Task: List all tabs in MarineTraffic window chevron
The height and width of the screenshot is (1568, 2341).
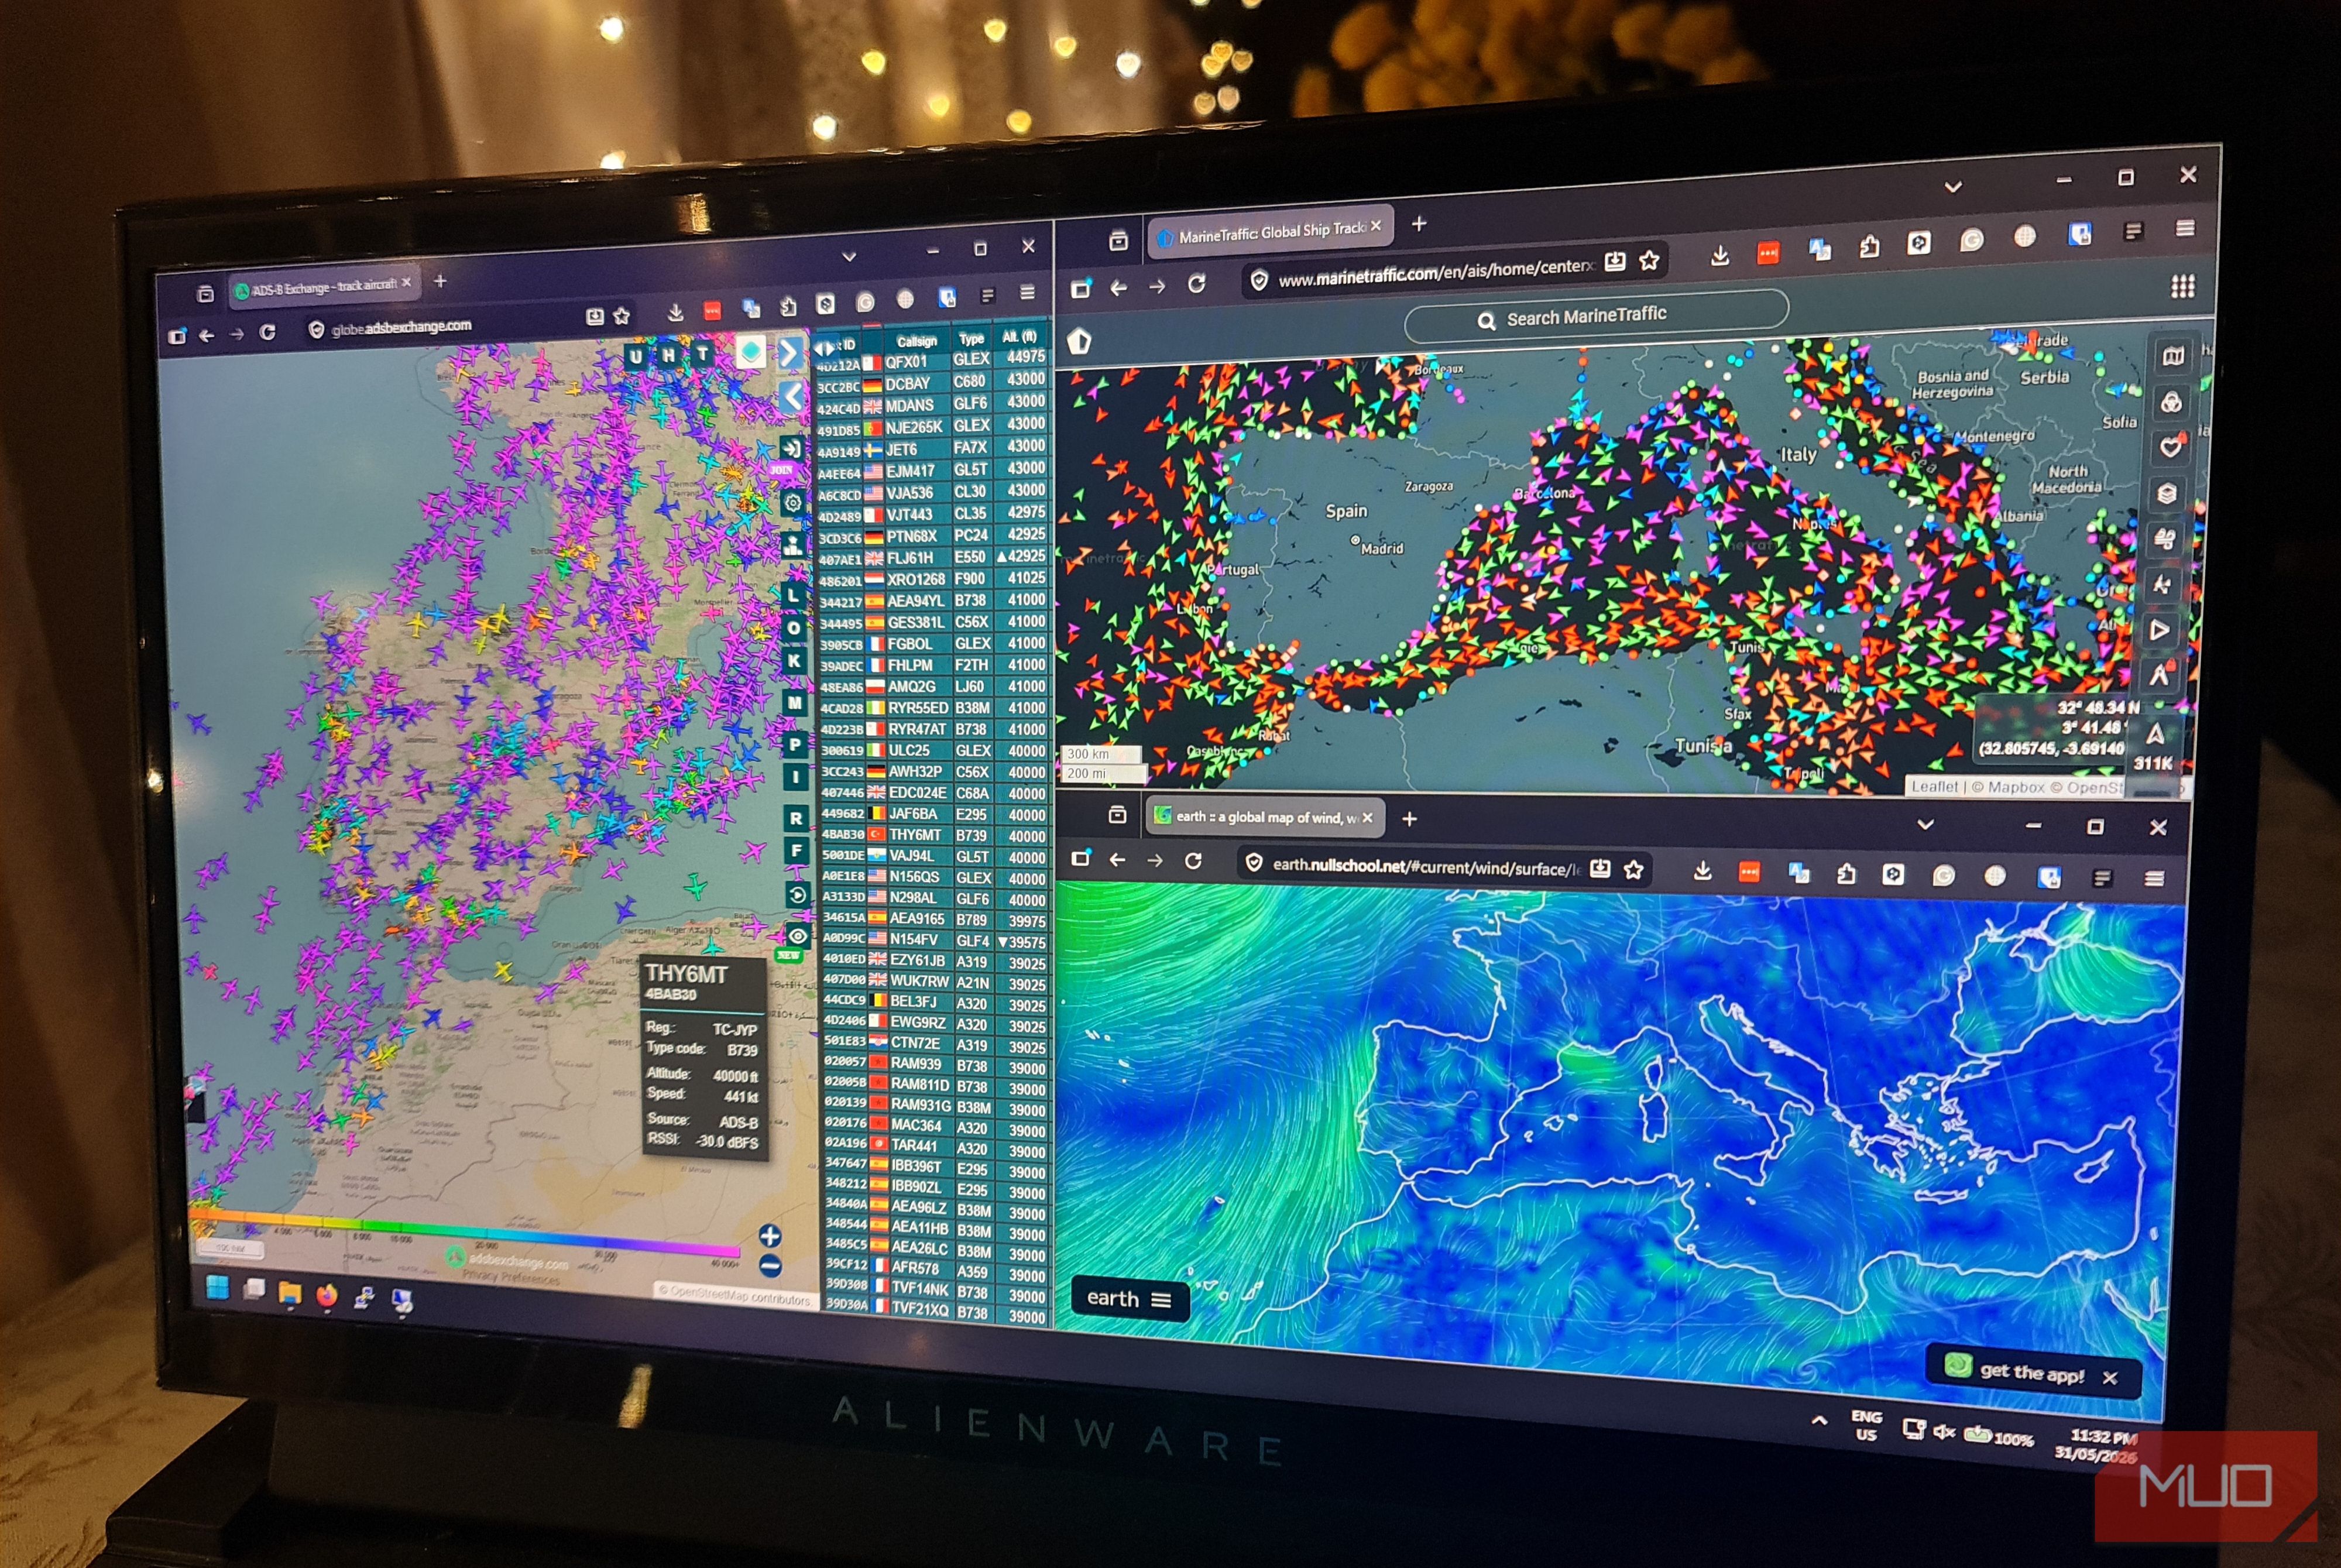Action: point(1952,187)
